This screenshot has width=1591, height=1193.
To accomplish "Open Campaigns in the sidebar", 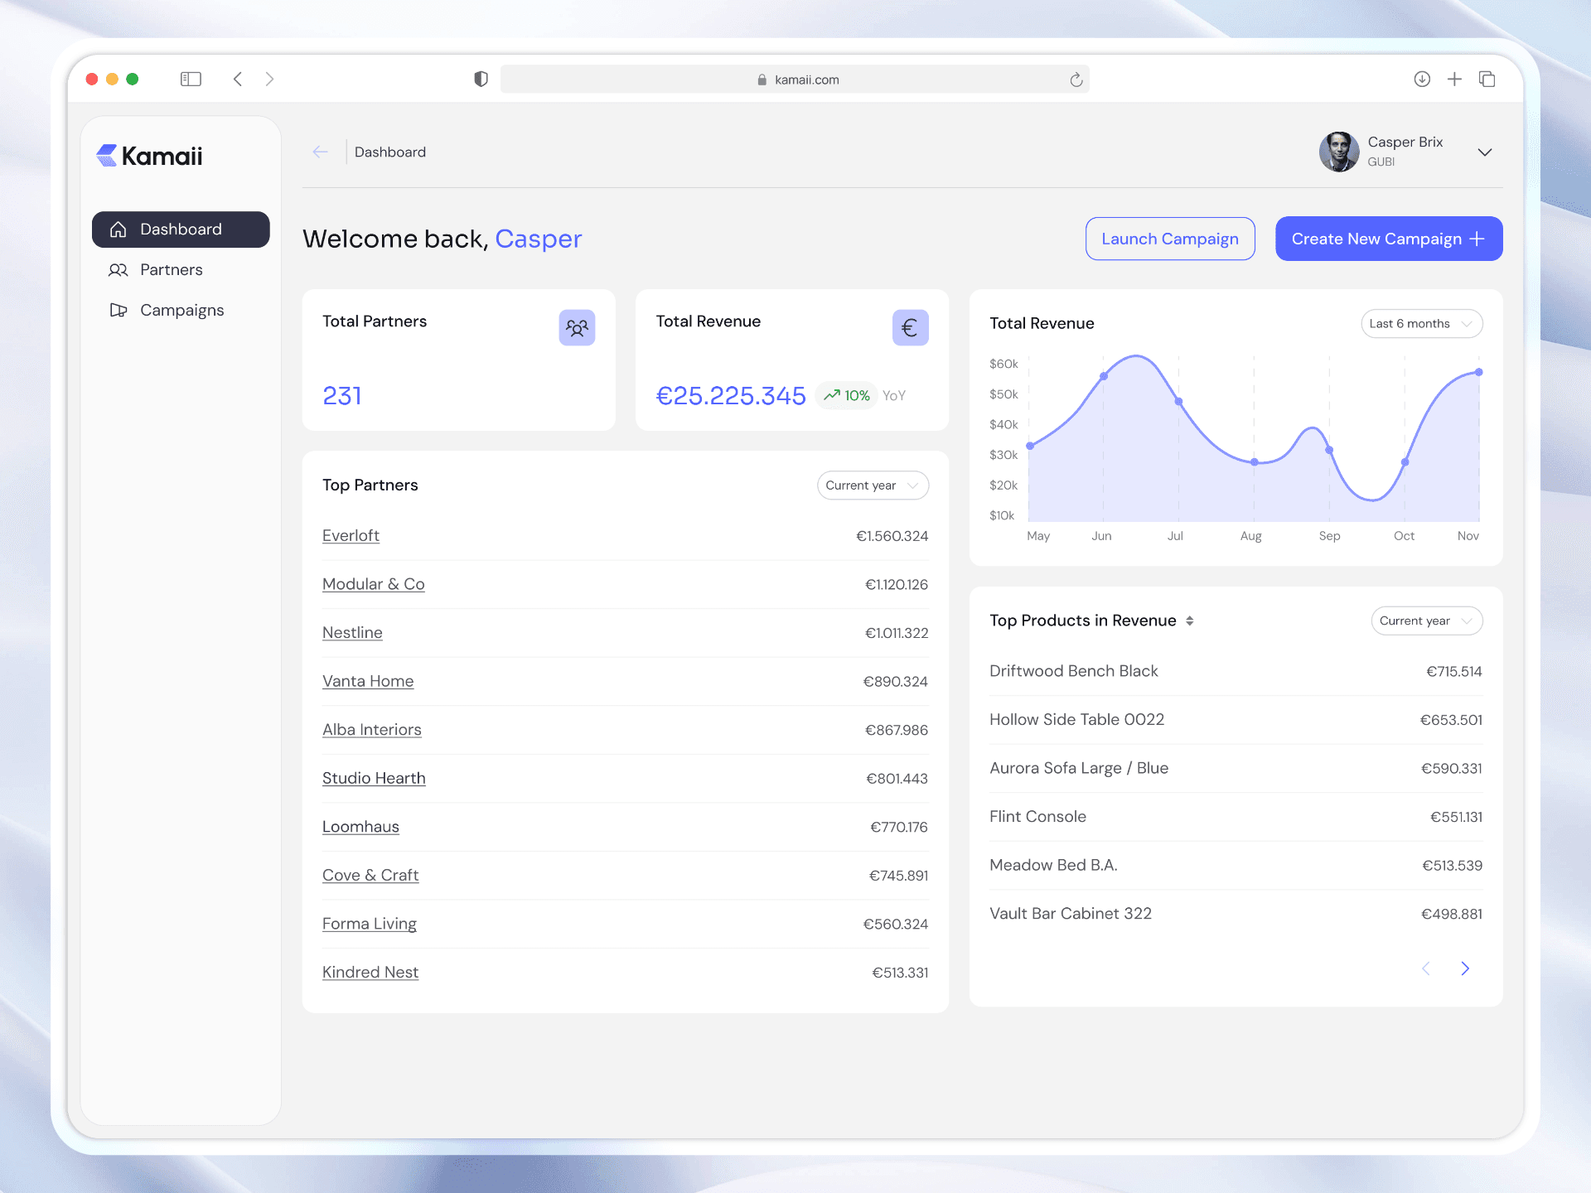I will pos(181,311).
